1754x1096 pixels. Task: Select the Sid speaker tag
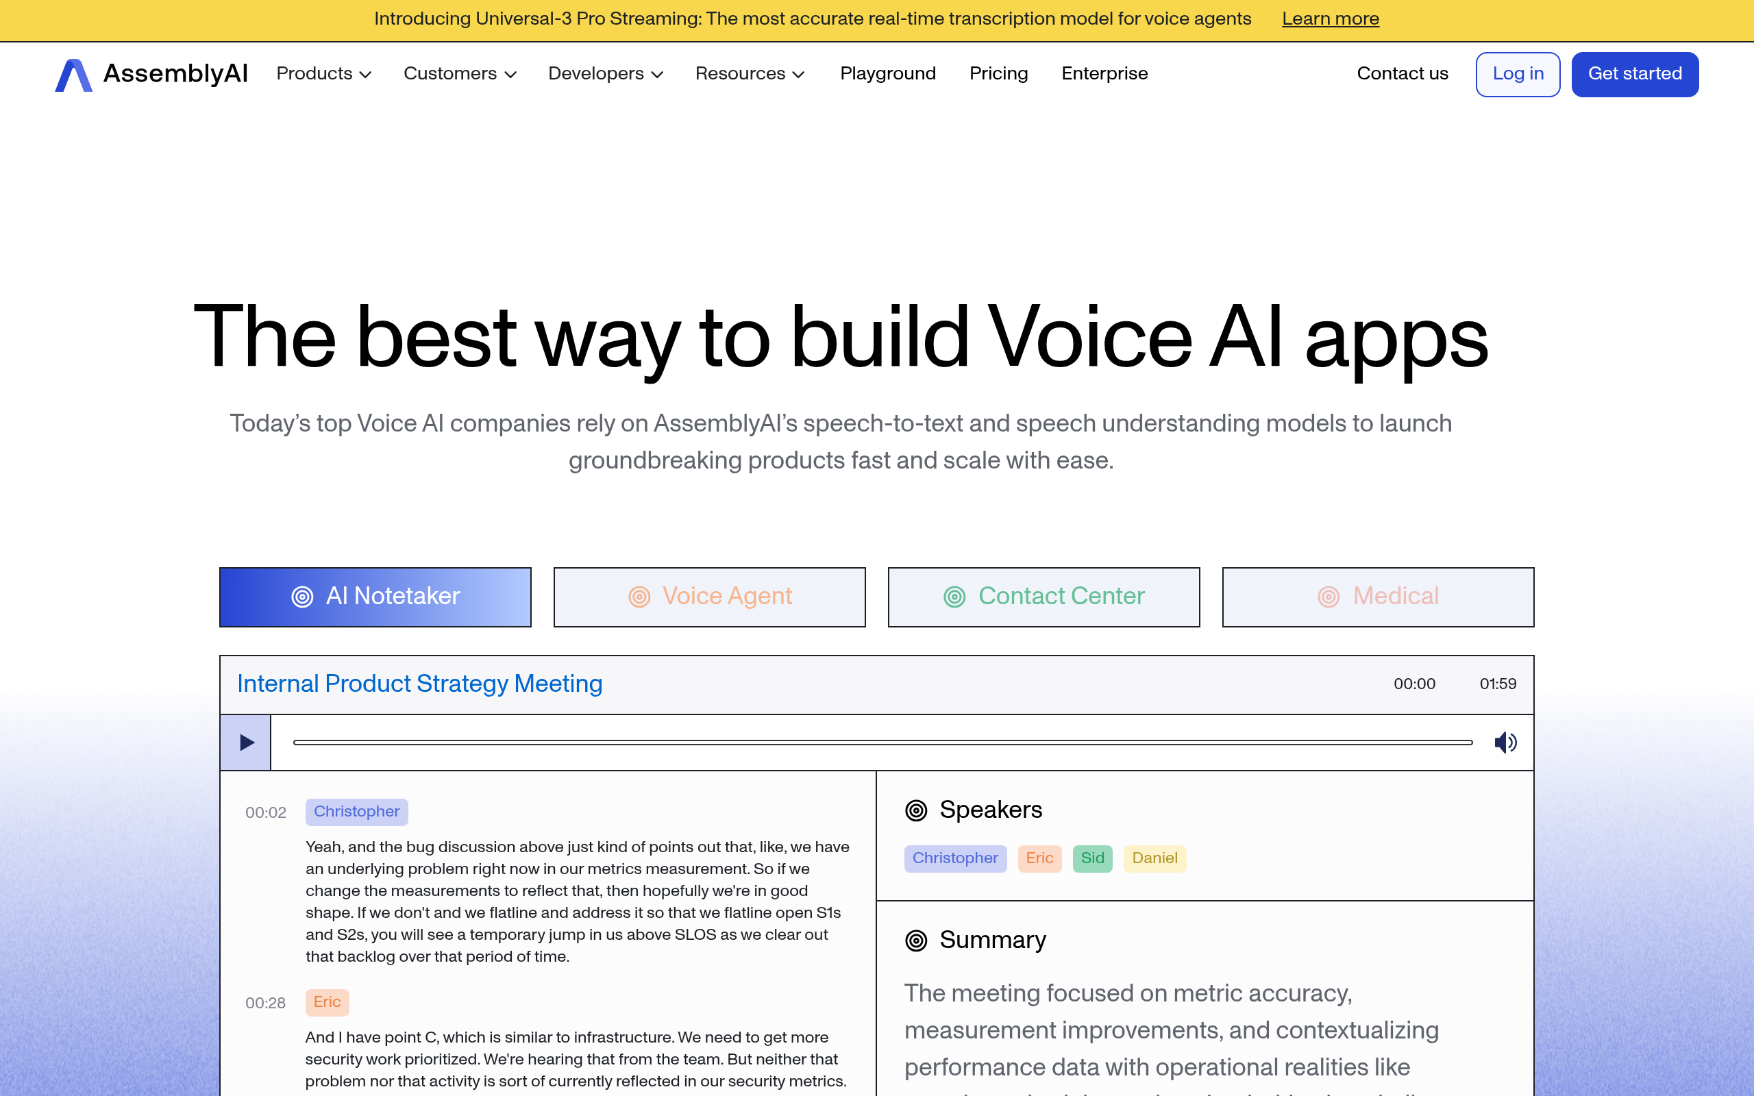1092,858
